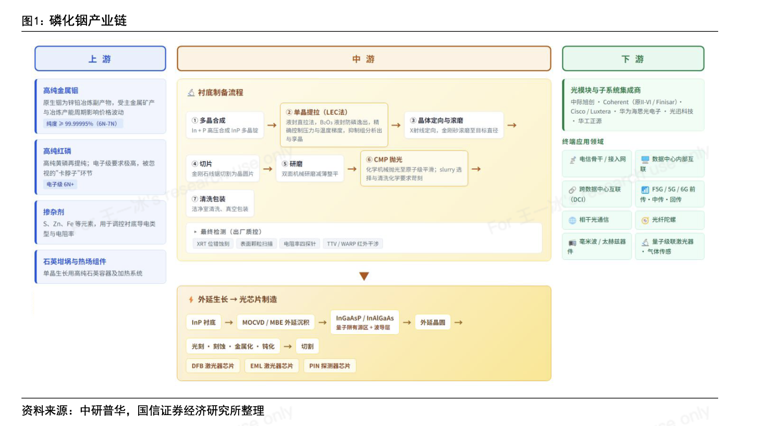Click the MOCVD / MBE 外延沉积 box
763x426 pixels.
tap(276, 323)
